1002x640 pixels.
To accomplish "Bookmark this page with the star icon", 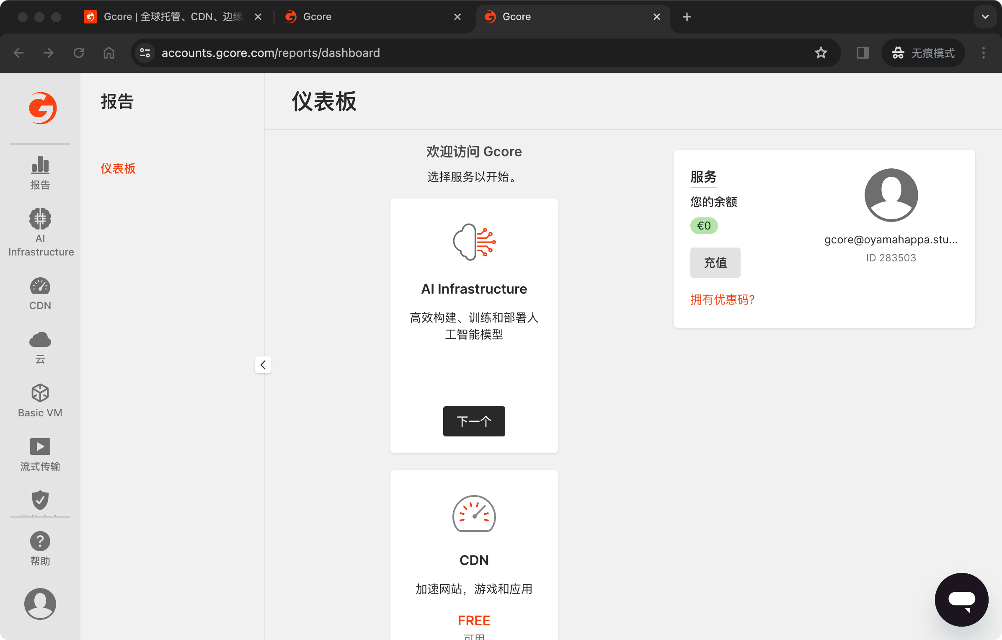I will pos(821,53).
